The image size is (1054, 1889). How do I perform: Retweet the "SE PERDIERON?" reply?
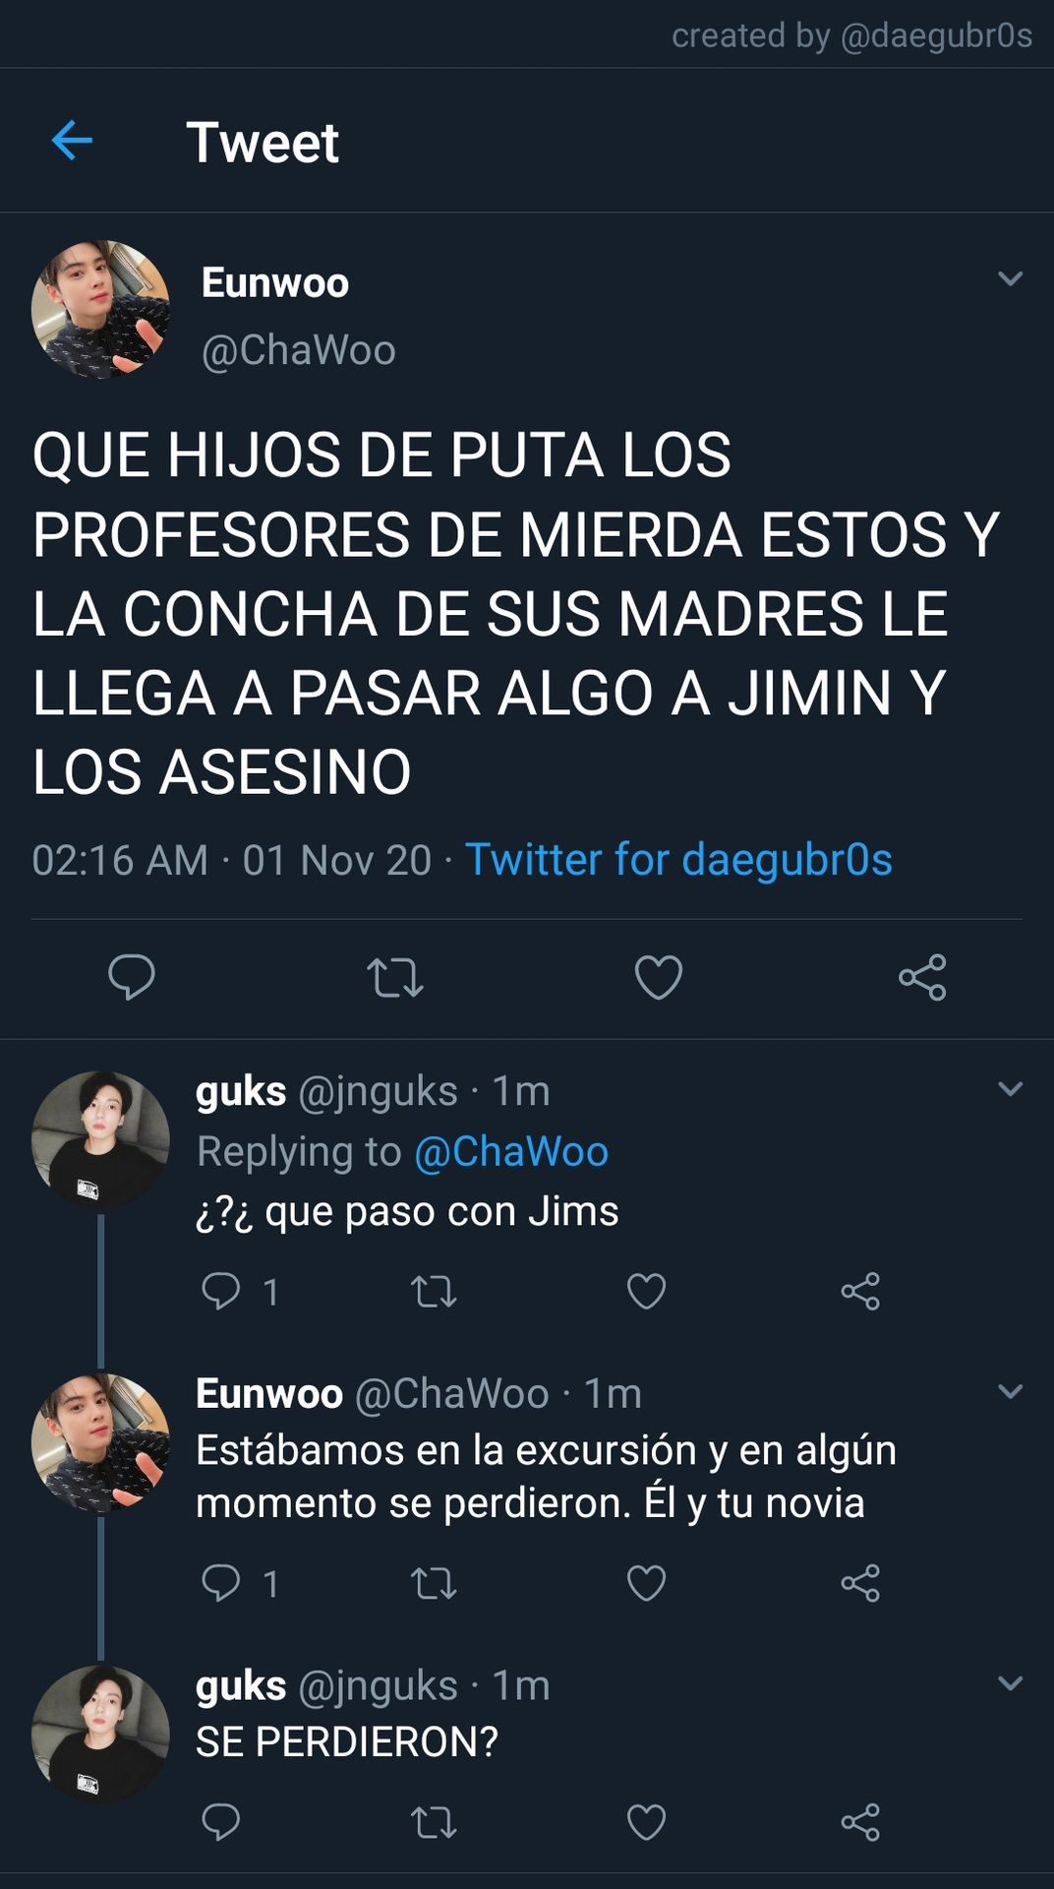[434, 1822]
